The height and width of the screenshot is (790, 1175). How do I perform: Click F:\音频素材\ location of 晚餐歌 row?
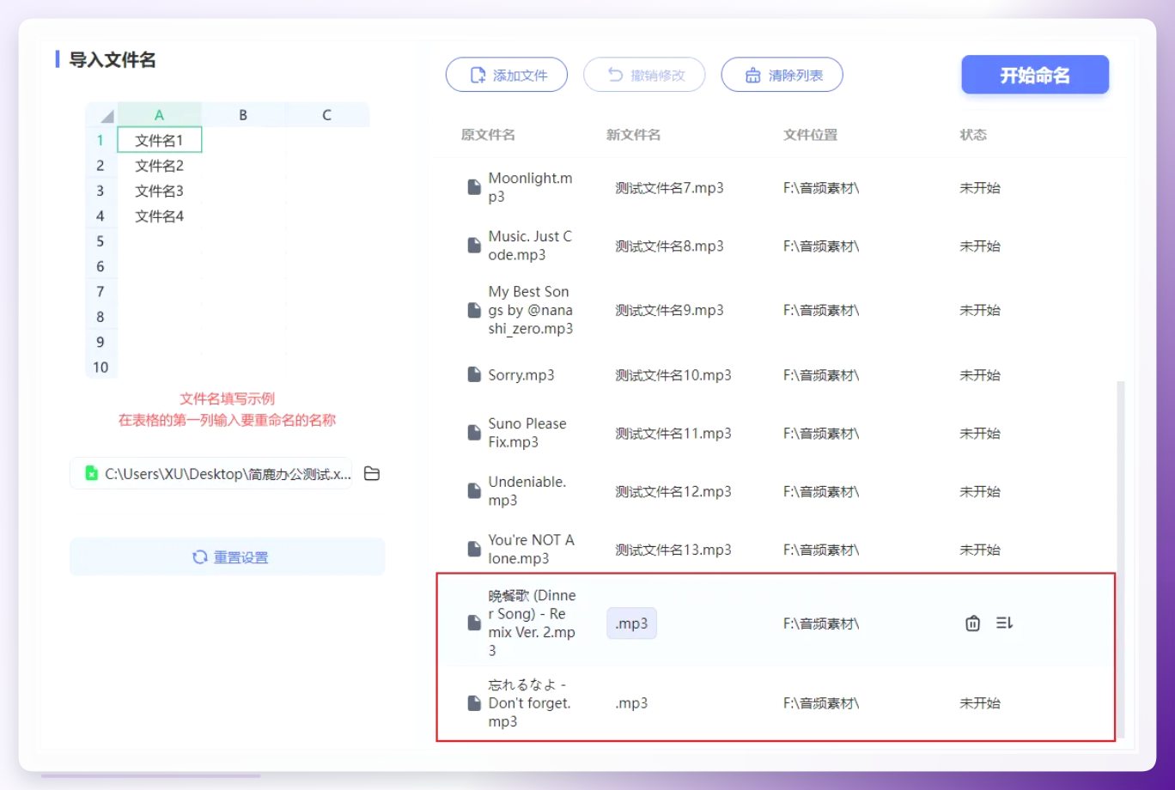coord(821,623)
